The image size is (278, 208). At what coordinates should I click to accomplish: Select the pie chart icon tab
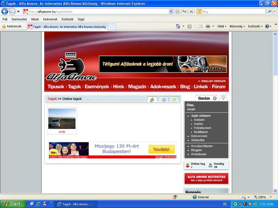(x=164, y=99)
